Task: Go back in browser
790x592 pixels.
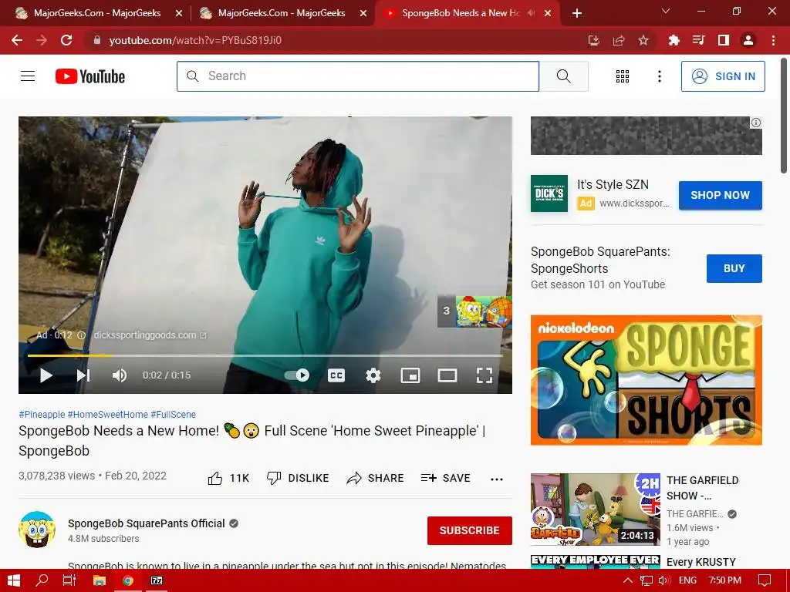Action: 17,40
